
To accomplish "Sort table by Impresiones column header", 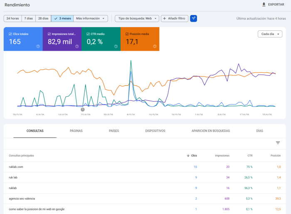I will click(x=222, y=156).
